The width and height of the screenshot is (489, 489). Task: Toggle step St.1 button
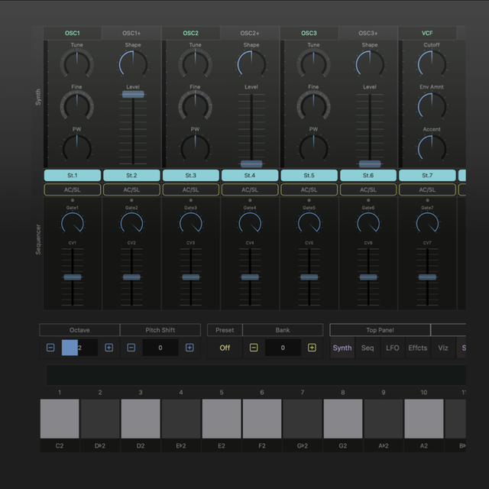(73, 175)
